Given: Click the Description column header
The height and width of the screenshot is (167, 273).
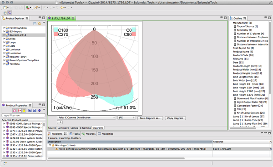Looking at the screenshot, I should pos(130,142).
